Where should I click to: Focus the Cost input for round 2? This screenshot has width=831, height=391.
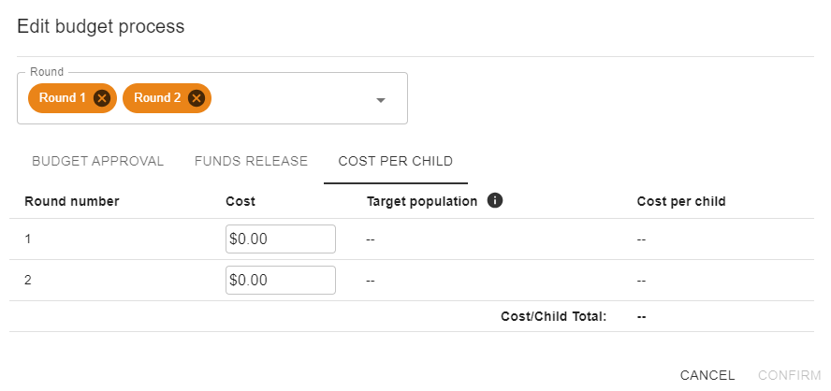[x=280, y=280]
